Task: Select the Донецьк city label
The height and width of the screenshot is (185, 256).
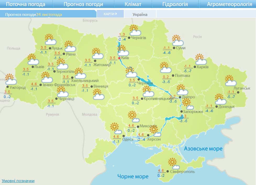Action: (227, 106)
